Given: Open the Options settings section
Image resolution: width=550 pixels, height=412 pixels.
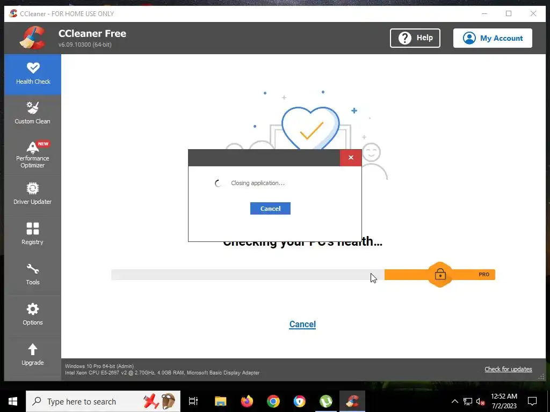Looking at the screenshot, I should tap(33, 315).
